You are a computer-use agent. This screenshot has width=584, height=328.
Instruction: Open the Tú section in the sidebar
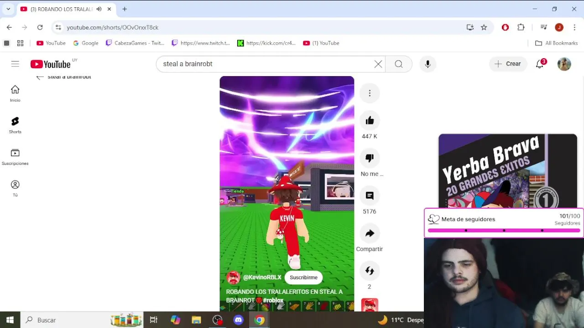[15, 188]
